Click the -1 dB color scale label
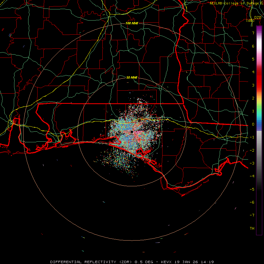The width and height of the screenshot is (264, 264). point(252,137)
